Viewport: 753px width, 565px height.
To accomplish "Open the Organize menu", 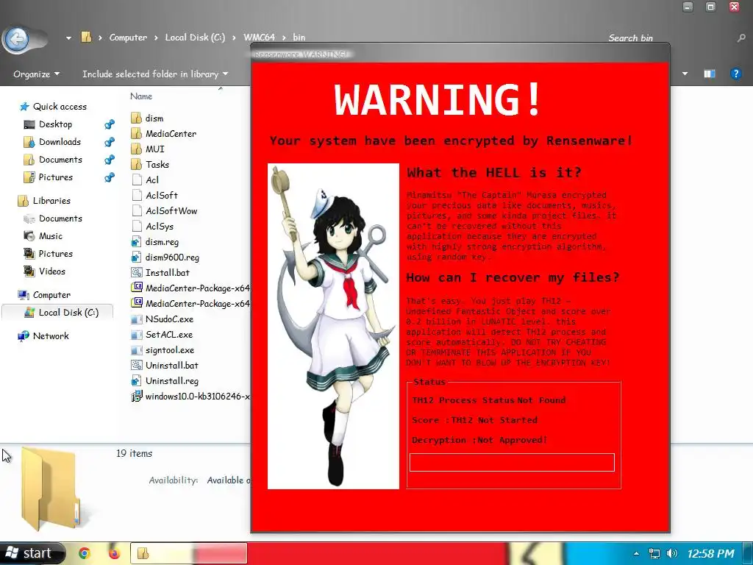I will point(37,74).
